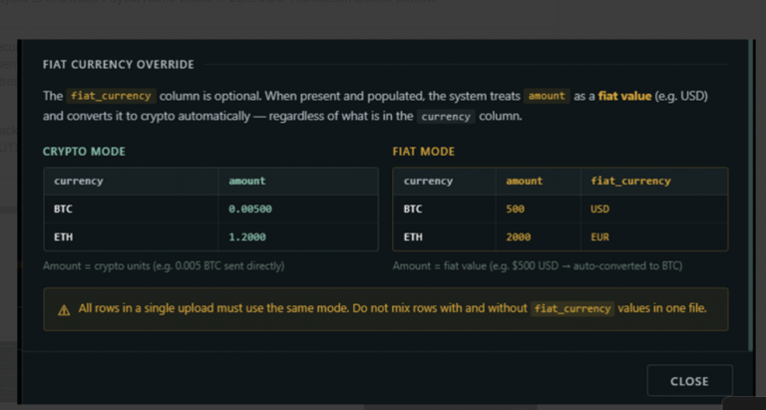Click the currency code tag in description

pos(446,117)
